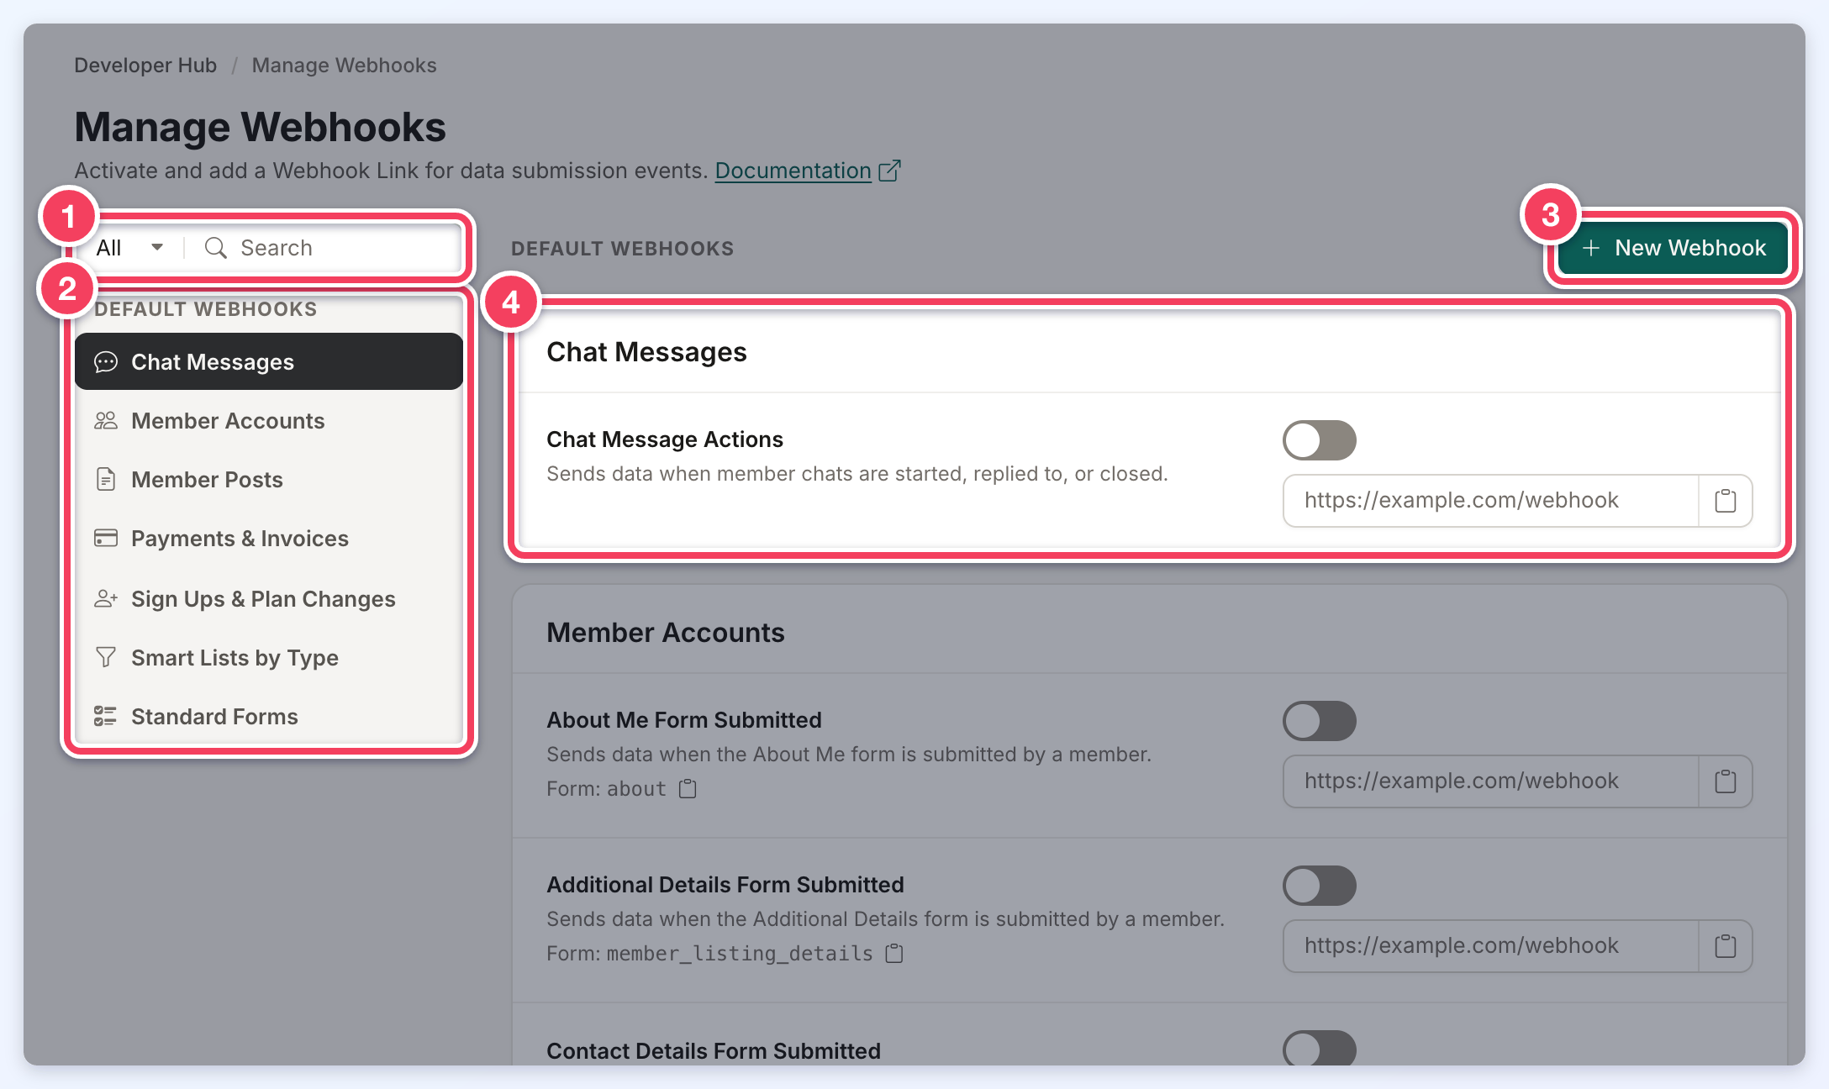Screen dimensions: 1829x1089
Task: Click the Member Posts document icon
Action: click(106, 479)
